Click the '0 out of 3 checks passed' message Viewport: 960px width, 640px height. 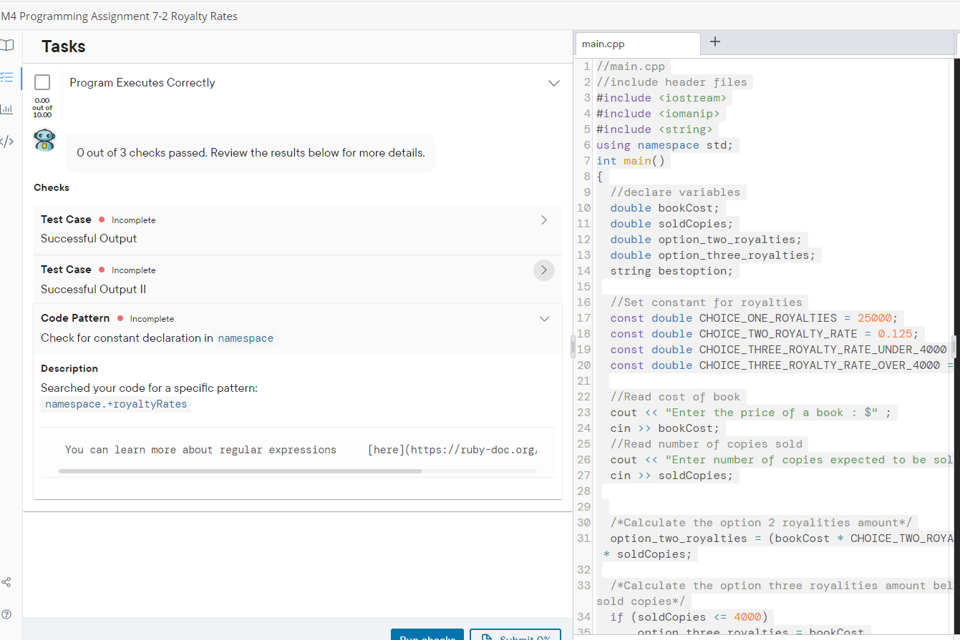coord(251,153)
